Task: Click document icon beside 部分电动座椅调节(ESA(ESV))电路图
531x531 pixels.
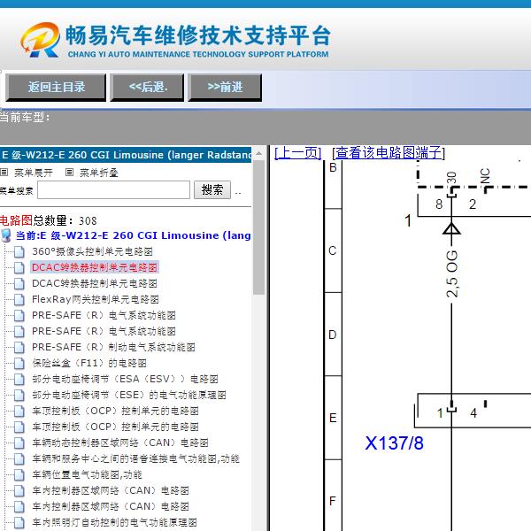Action: [19, 379]
